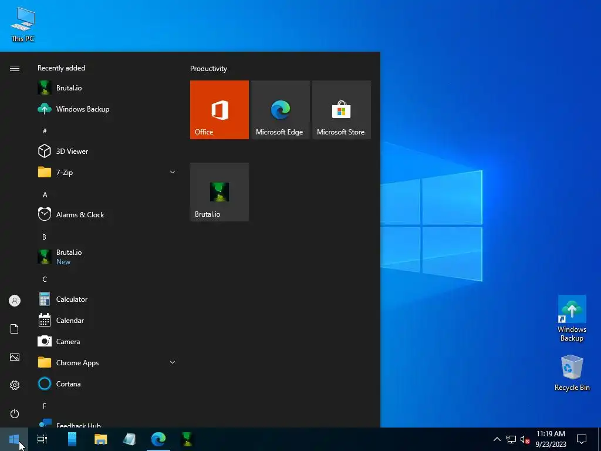
Task: Switch to Microsoft Edge on the taskbar
Action: pyautogui.click(x=158, y=439)
